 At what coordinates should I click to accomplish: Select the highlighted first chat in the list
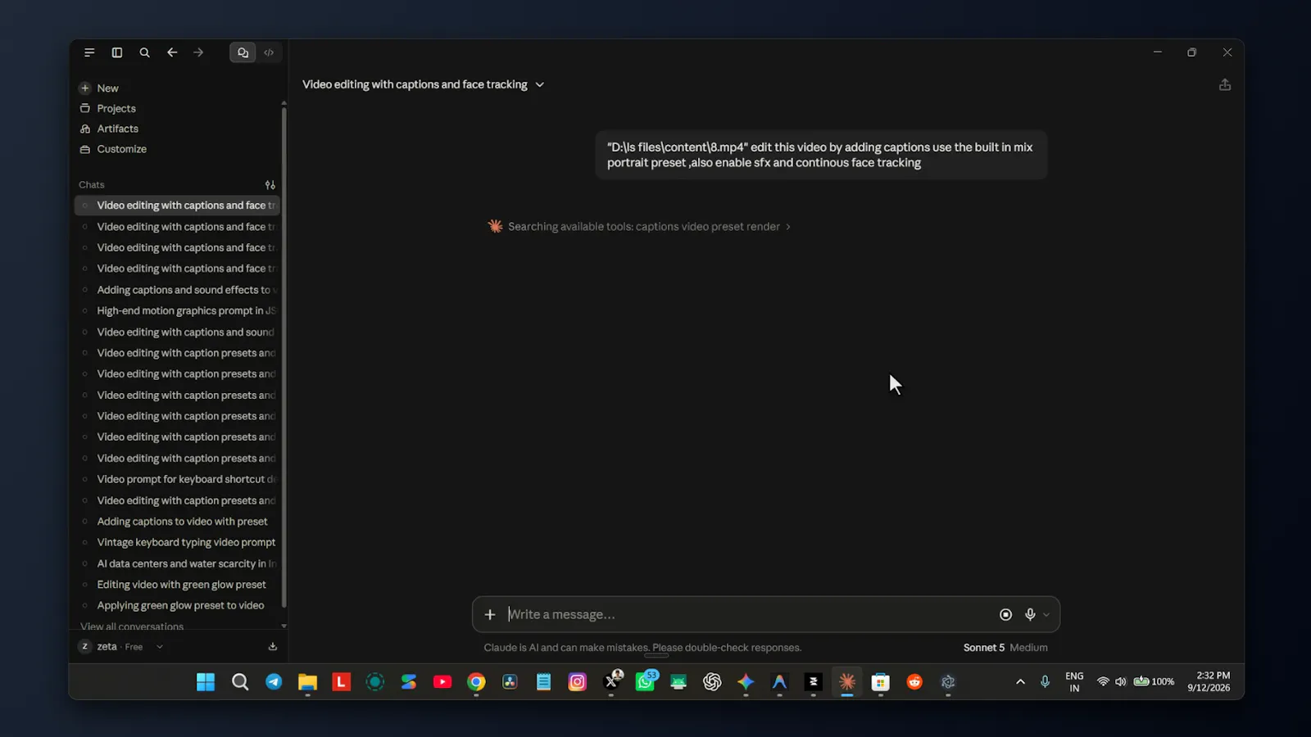[x=177, y=206]
